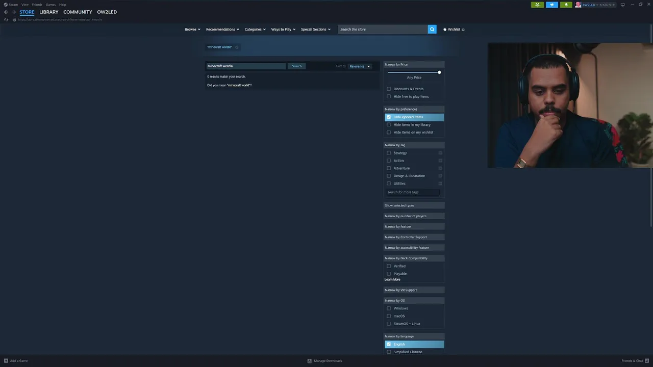Enable Hide free to play items
Image resolution: width=653 pixels, height=367 pixels.
389,96
